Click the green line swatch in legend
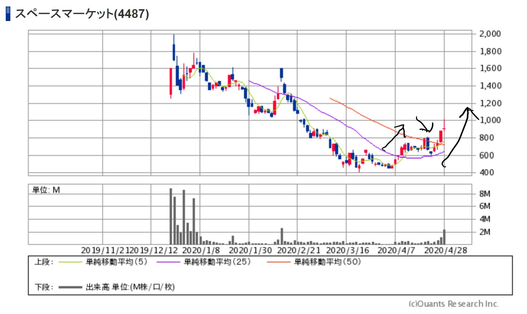The height and width of the screenshot is (314, 527). 70,262
